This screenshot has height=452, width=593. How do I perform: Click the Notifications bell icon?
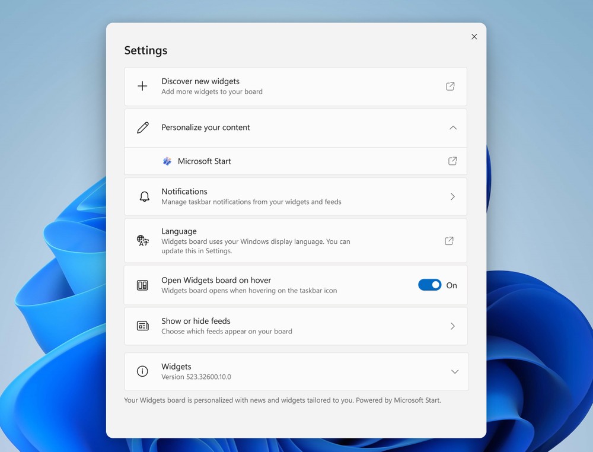[x=144, y=197]
